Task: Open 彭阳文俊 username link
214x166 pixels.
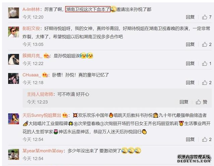Action: [31, 29]
